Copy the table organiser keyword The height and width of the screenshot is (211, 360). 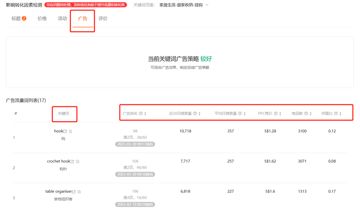pyautogui.click(x=79, y=191)
